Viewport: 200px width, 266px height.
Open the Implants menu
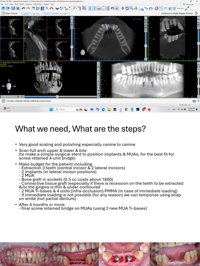28,4
